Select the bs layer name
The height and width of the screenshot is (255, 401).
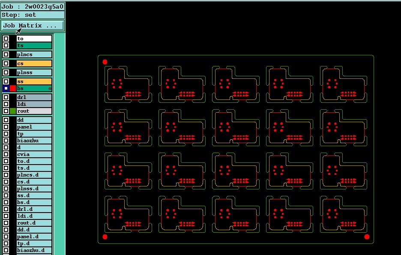click(34, 88)
